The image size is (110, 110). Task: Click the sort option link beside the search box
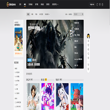70,14
